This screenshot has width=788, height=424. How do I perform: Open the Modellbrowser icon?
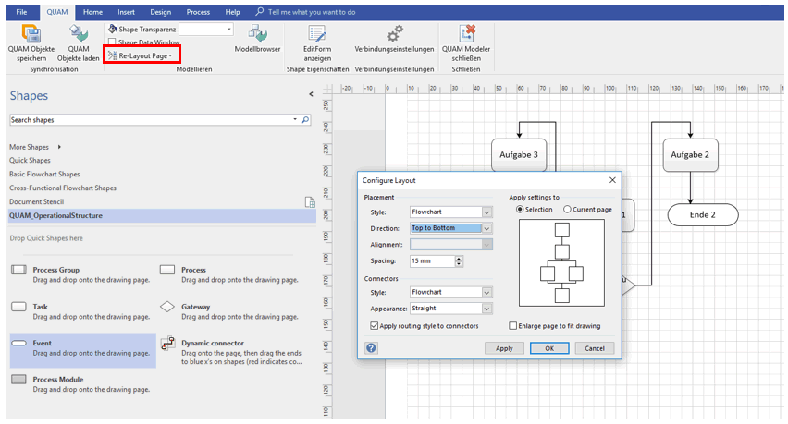pos(257,33)
